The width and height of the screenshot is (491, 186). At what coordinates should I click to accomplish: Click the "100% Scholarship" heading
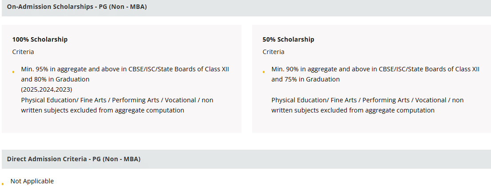click(x=40, y=39)
